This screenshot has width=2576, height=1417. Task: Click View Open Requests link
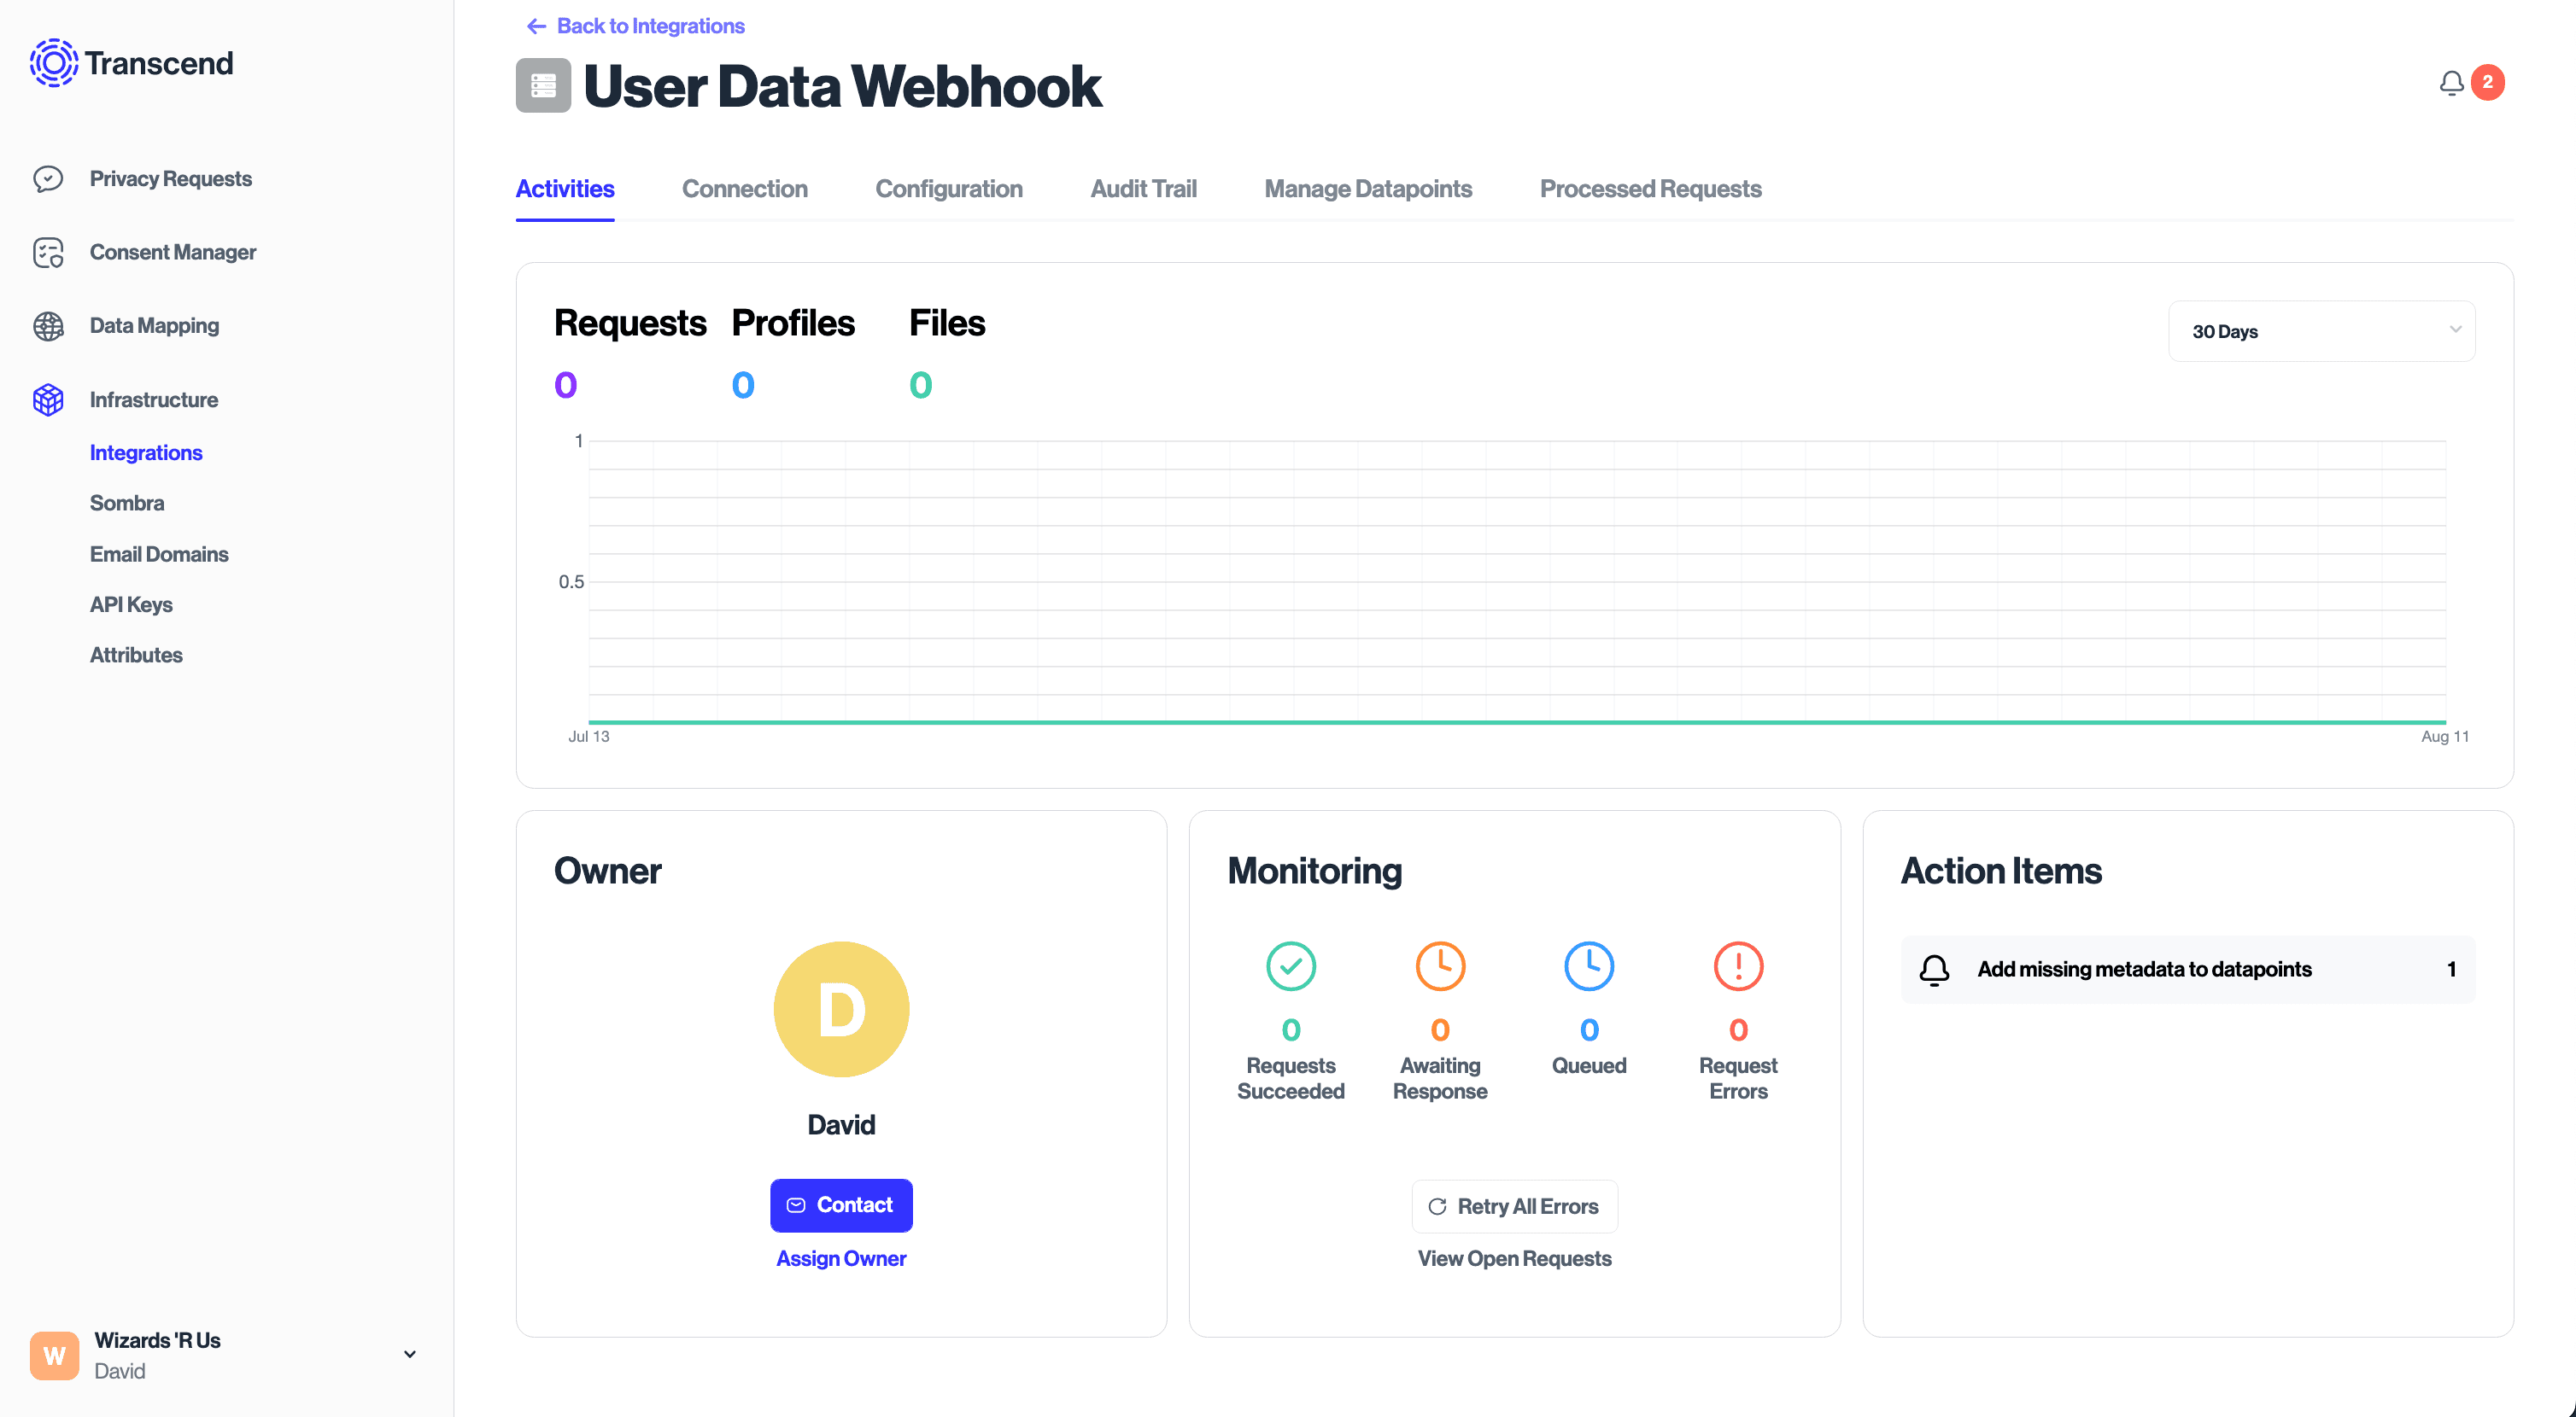click(x=1513, y=1257)
